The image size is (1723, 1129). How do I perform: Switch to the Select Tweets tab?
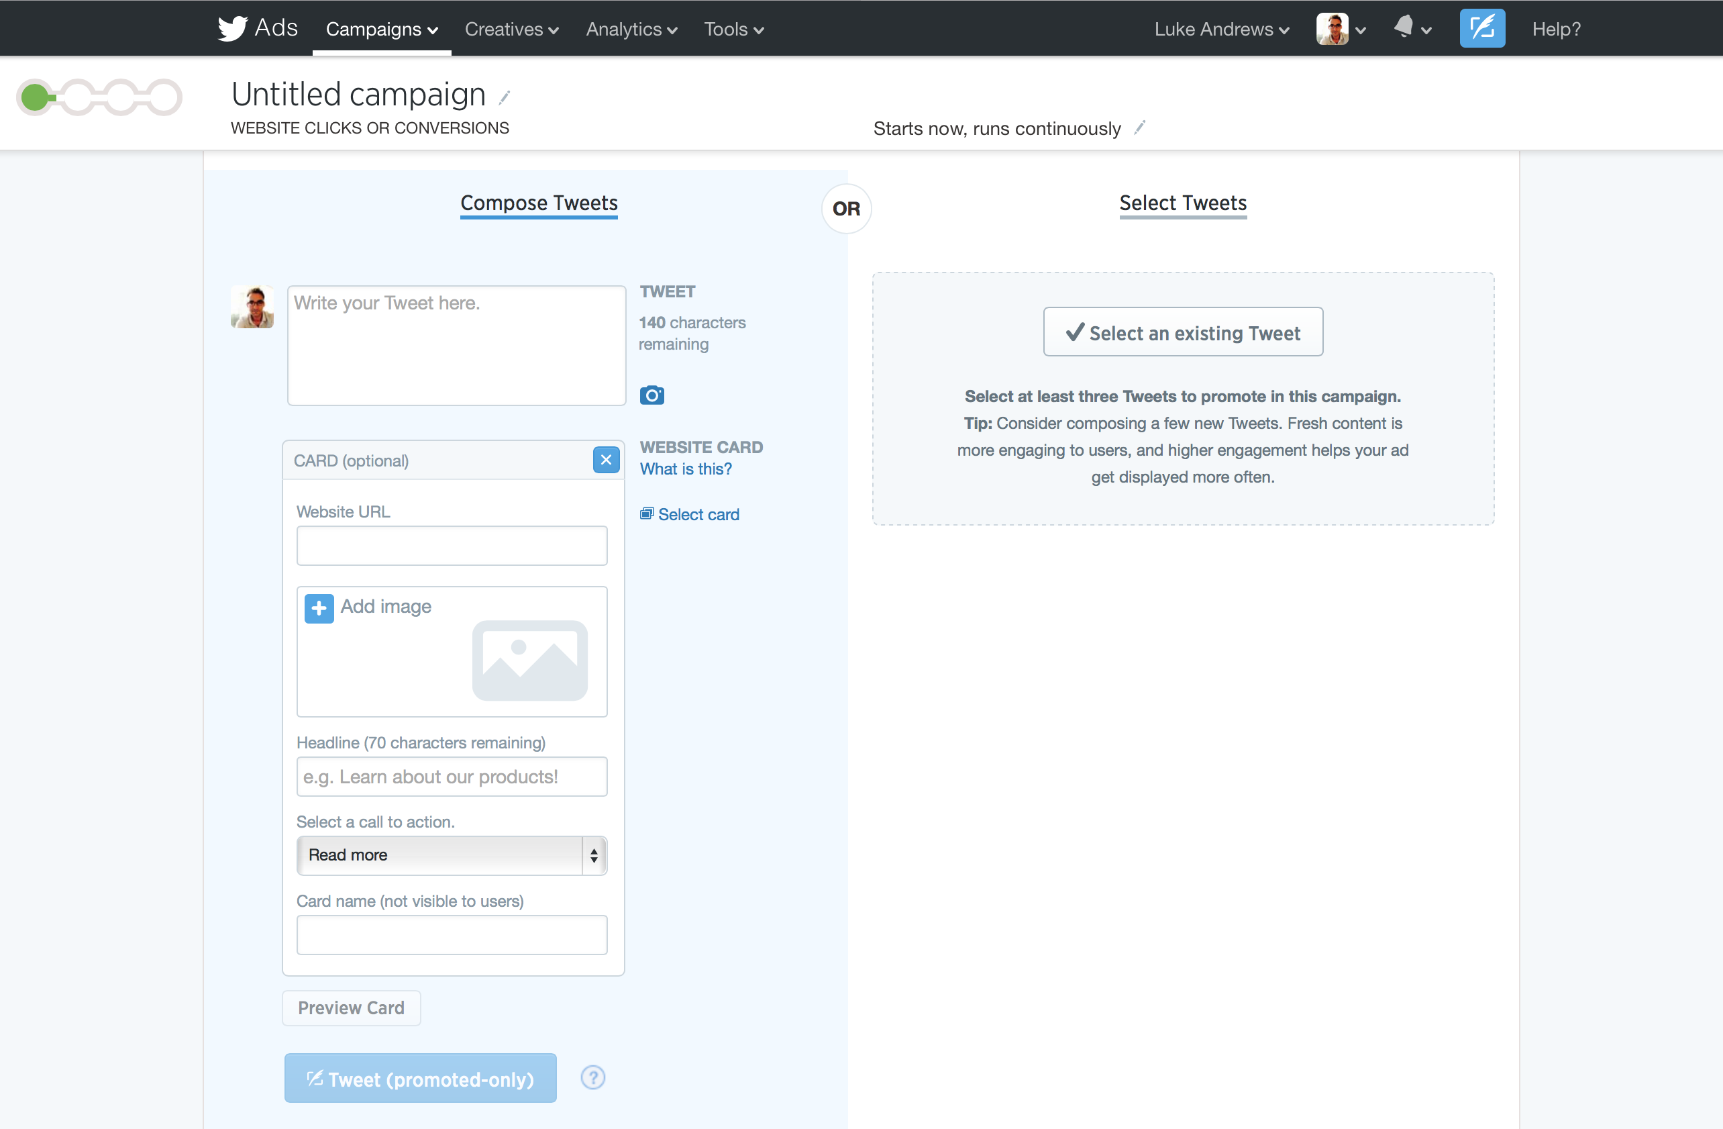[x=1183, y=203]
